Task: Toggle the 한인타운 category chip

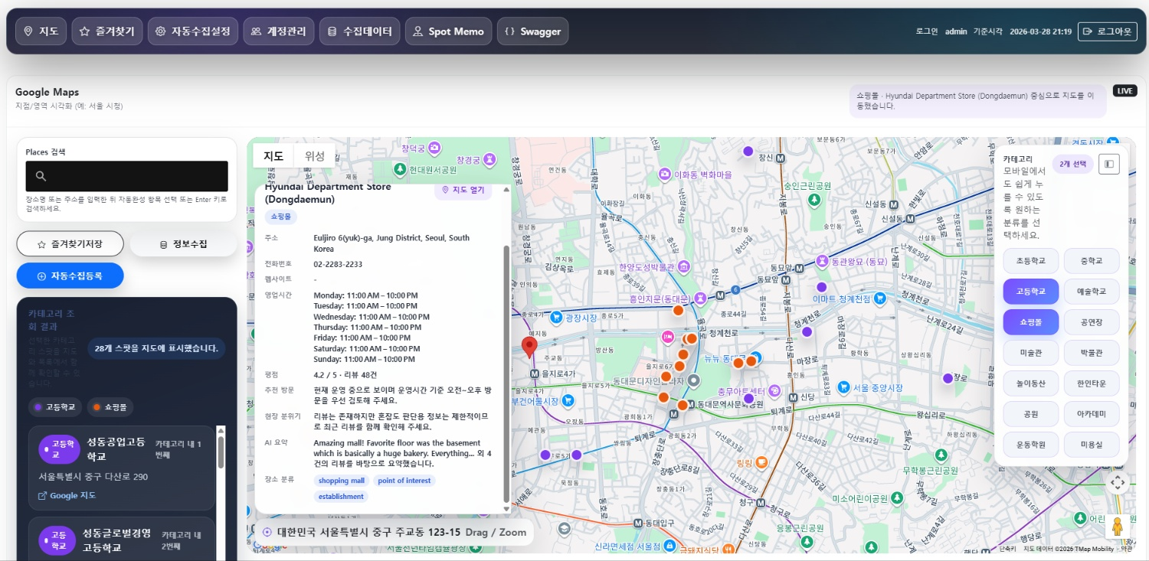Action: coord(1092,383)
